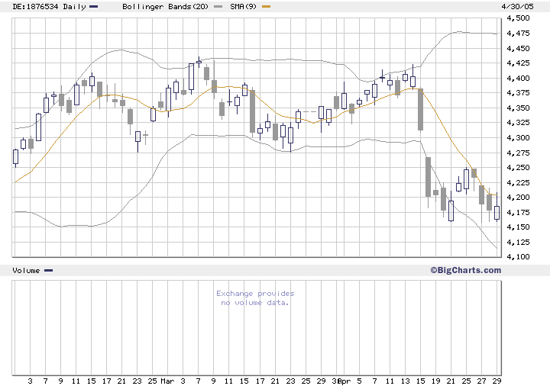The image size is (550, 389).
Task: Click the orange SMA legend swatch
Action: 267,6
